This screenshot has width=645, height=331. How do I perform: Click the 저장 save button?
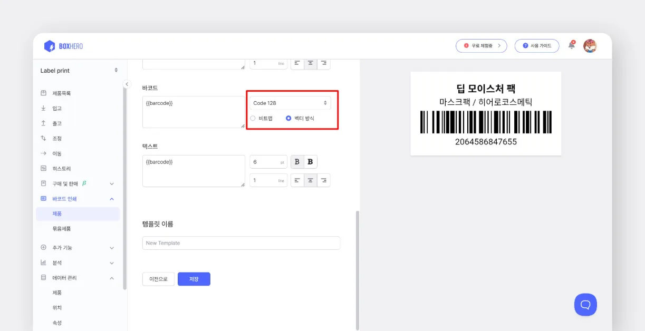pos(194,279)
